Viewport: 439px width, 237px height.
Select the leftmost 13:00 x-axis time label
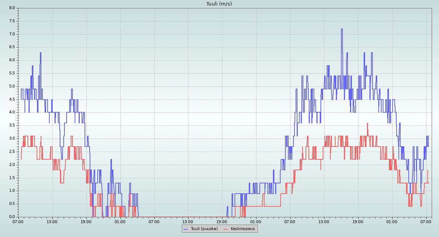52,221
